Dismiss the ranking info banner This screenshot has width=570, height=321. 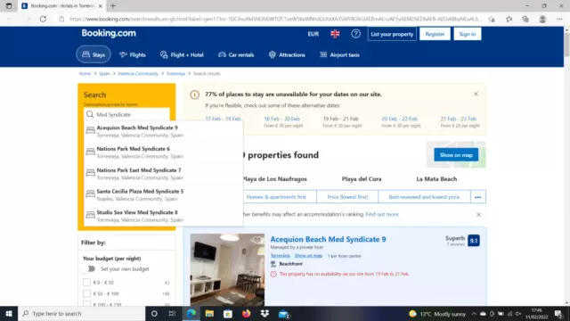[479, 214]
